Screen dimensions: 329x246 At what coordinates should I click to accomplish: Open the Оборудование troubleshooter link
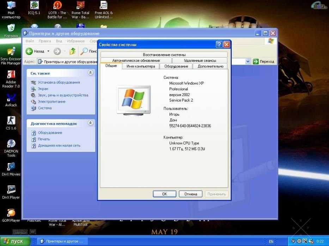coord(50,132)
